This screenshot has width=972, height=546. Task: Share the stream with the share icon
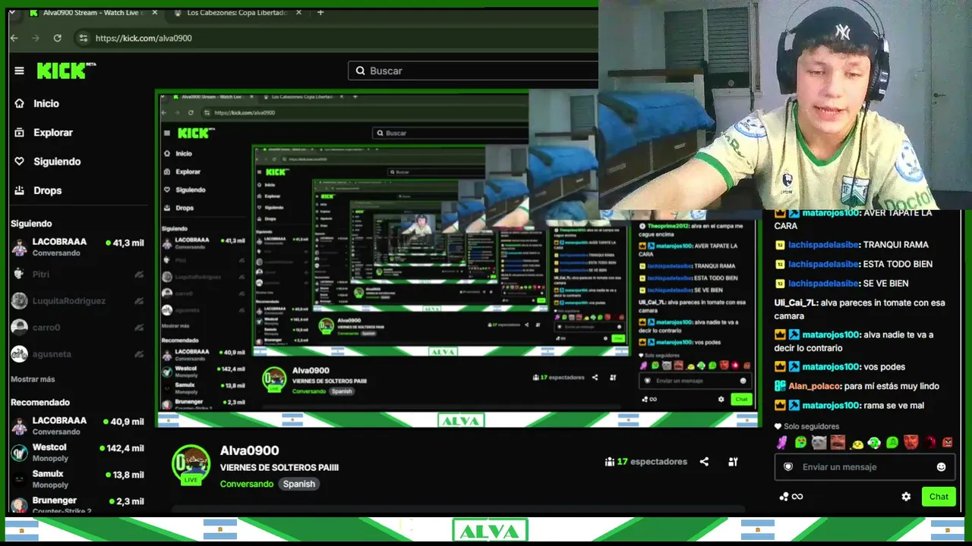(x=704, y=461)
